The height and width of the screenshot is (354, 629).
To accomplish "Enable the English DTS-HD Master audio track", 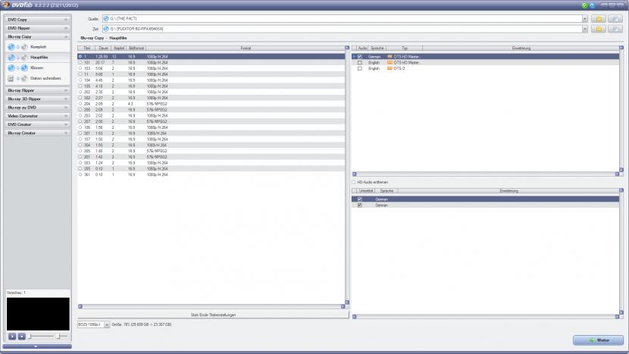I will click(x=360, y=63).
